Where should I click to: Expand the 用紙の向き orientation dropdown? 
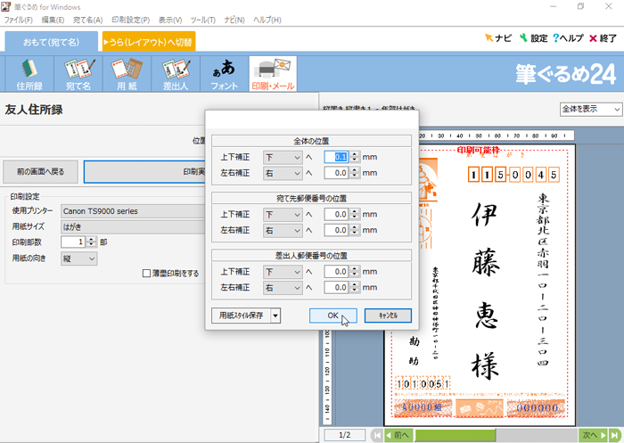(79, 258)
